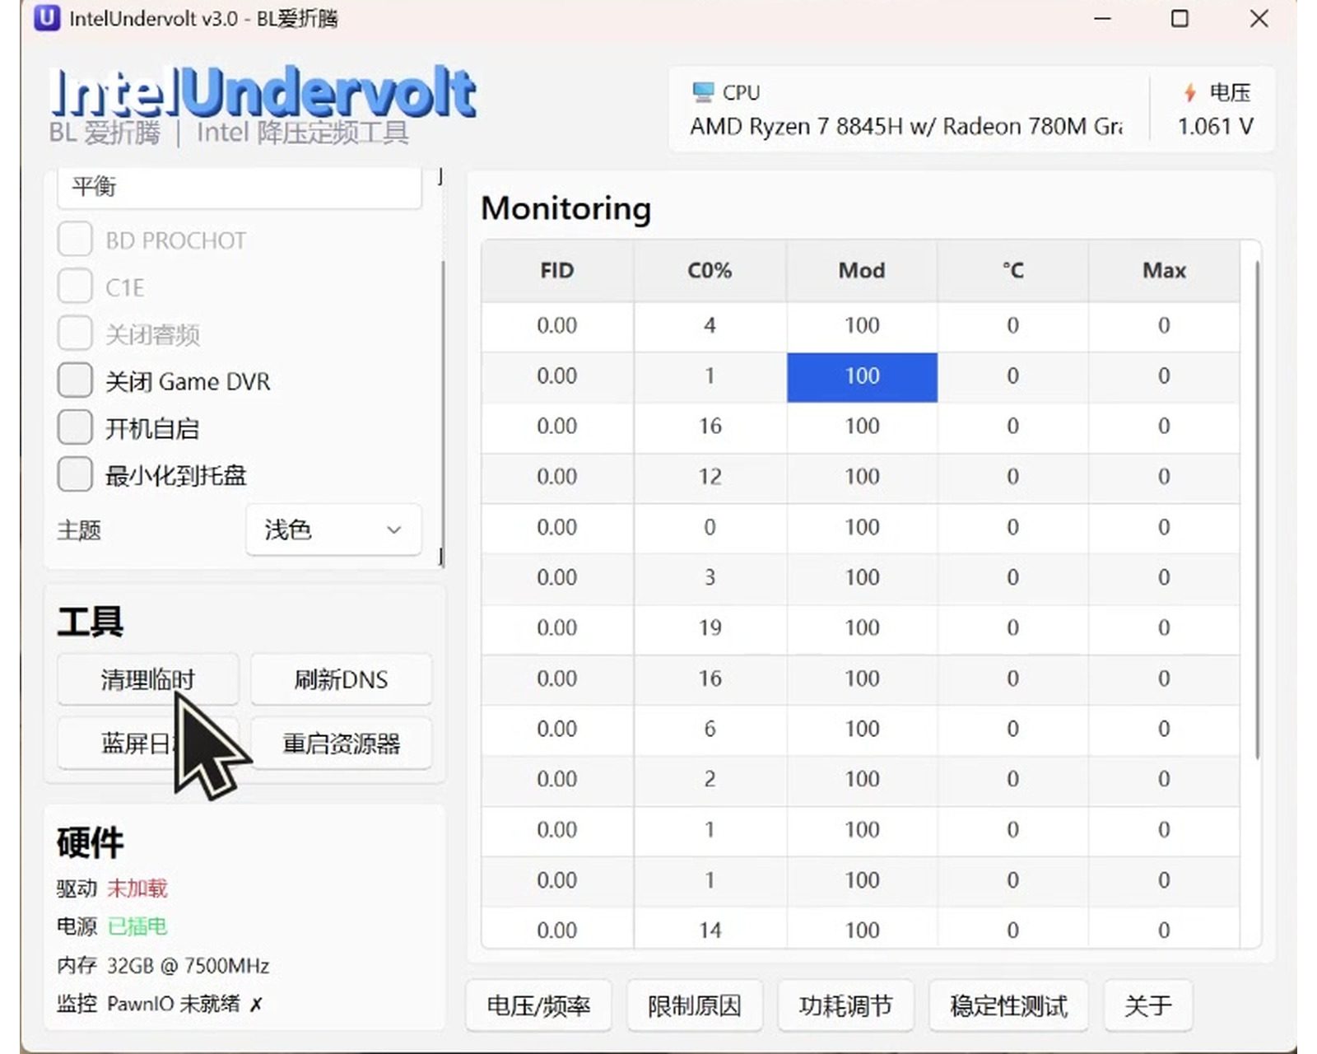The width and height of the screenshot is (1317, 1054).
Task: Click the voltage lightning bolt icon
Action: point(1189,92)
